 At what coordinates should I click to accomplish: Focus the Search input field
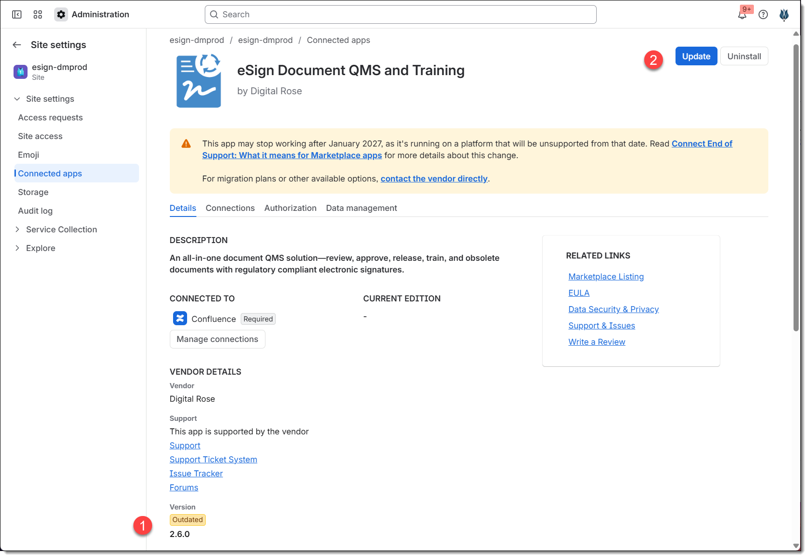(400, 14)
